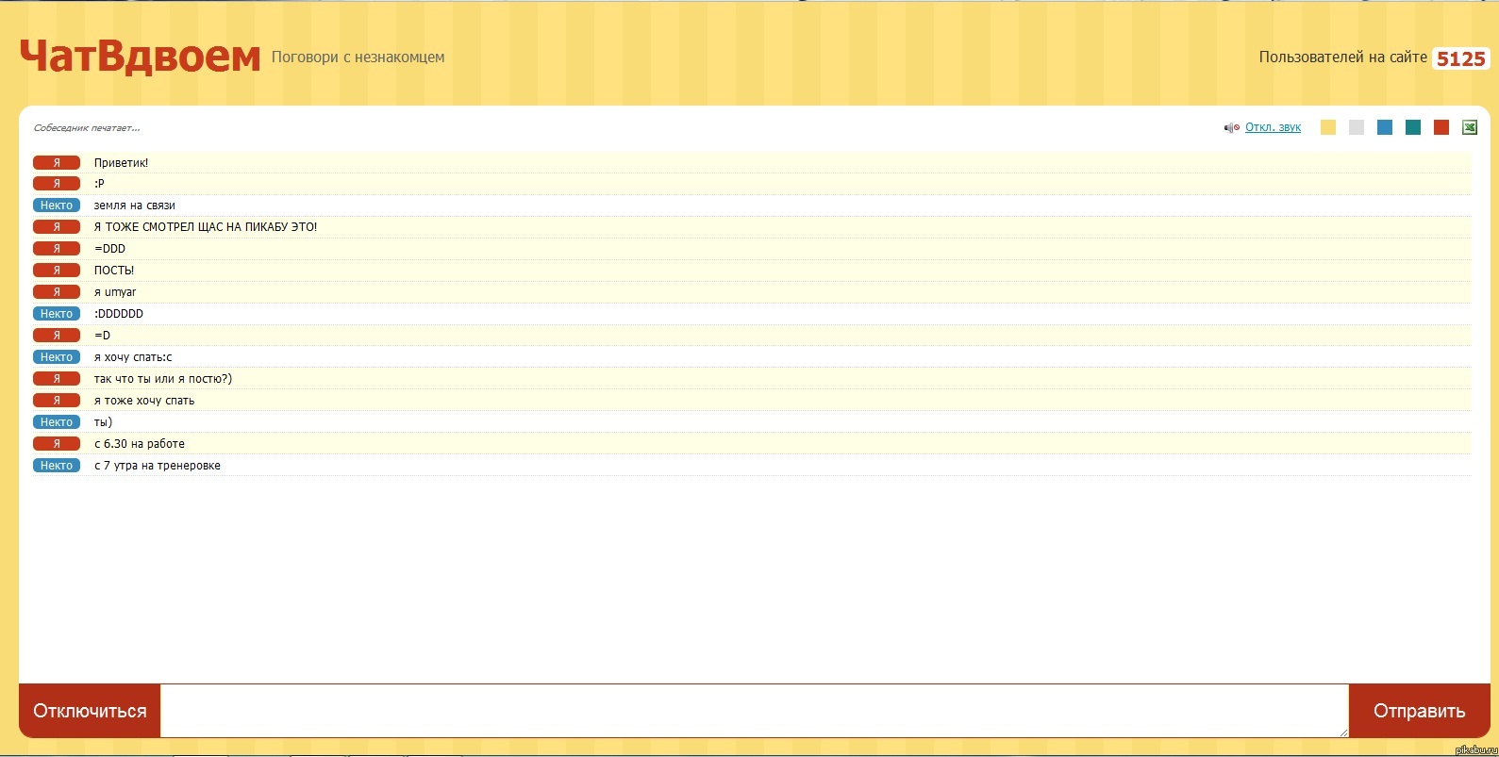Click the Некто badge beside 'я хочу спать:с'
Image resolution: width=1499 pixels, height=757 pixels.
pos(57,357)
